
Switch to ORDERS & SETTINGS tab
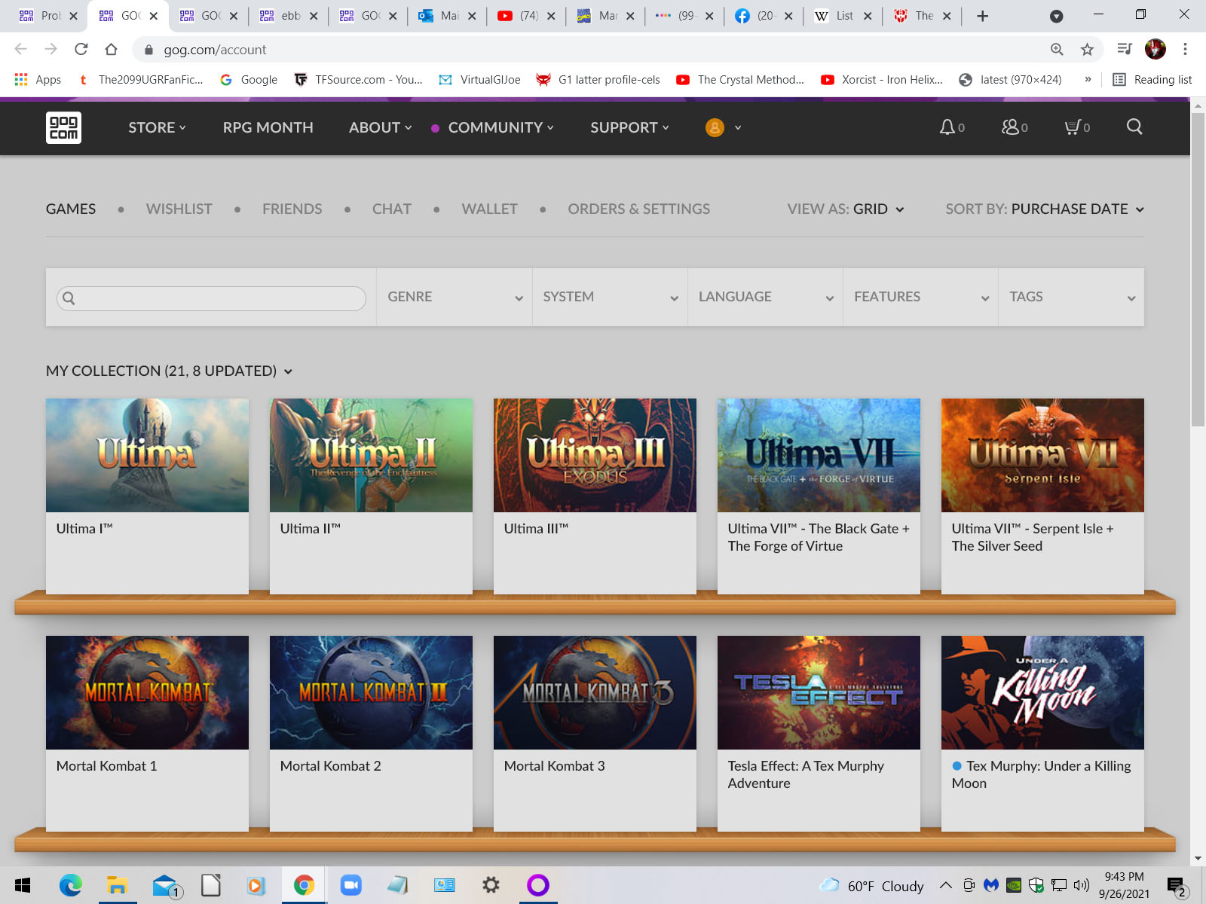coord(638,209)
